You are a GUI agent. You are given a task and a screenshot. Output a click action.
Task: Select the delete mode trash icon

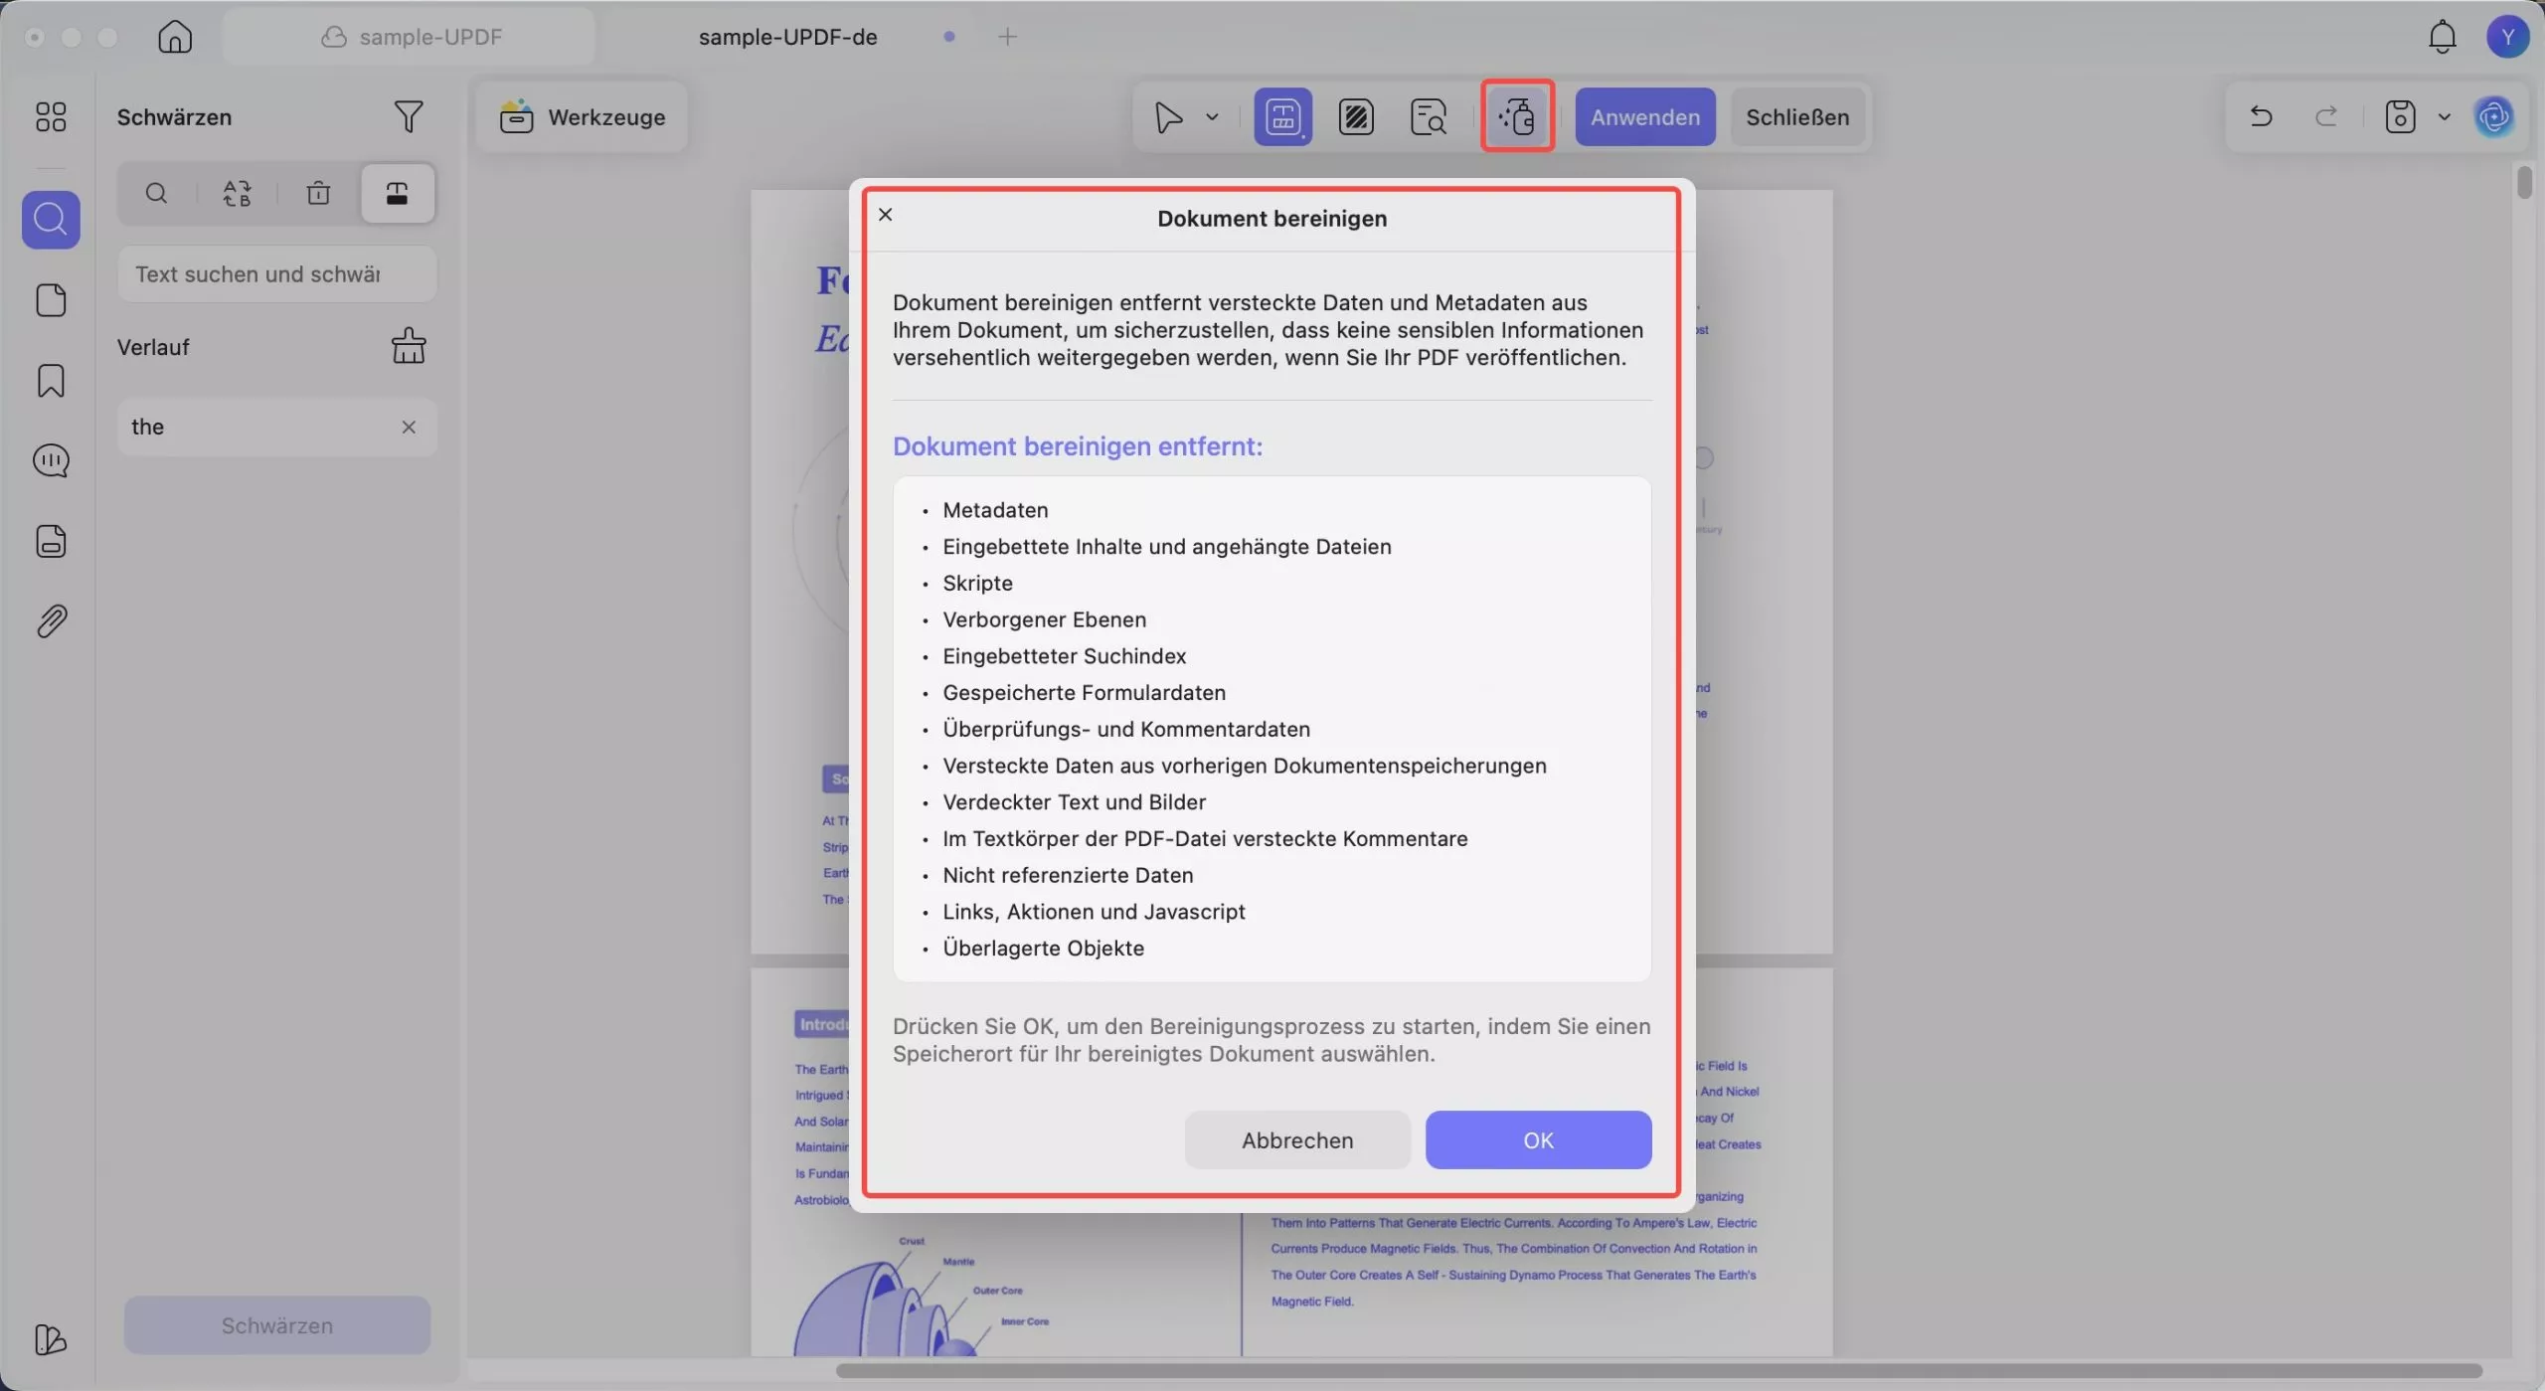tap(318, 193)
